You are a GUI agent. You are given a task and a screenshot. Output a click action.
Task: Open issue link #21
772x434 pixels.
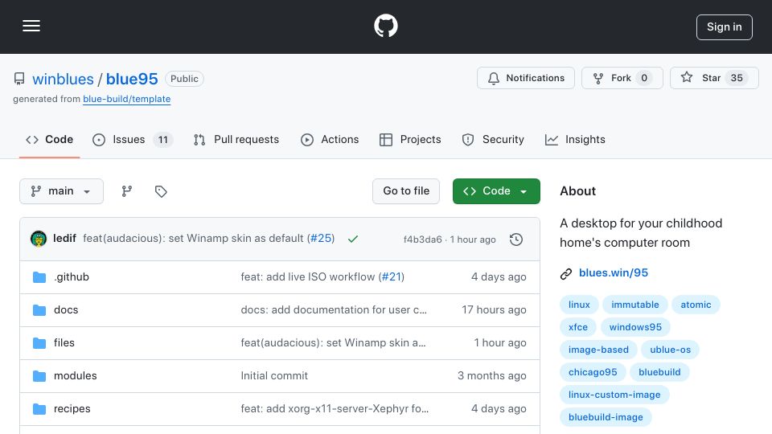tap(392, 277)
